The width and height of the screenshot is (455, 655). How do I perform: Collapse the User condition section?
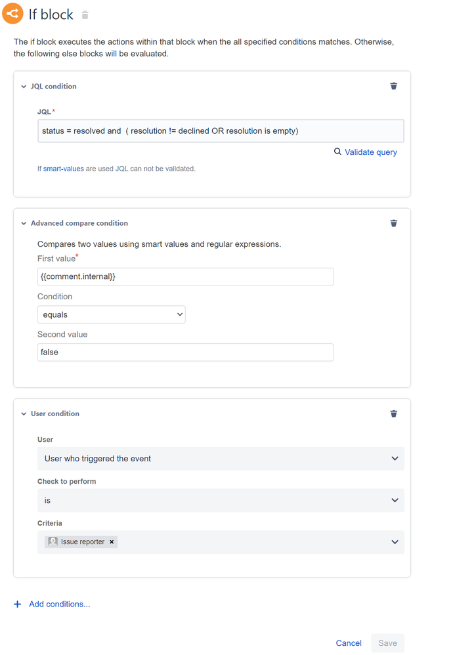24,414
